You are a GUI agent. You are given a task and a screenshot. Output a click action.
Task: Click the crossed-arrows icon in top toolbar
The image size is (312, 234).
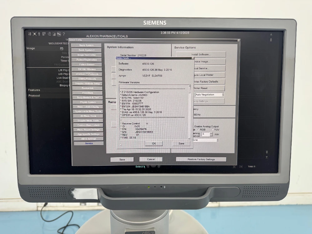[x=34, y=34]
